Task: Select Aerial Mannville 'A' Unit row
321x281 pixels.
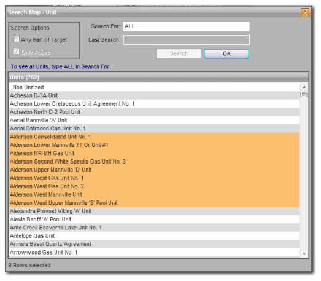Action: [x=154, y=120]
